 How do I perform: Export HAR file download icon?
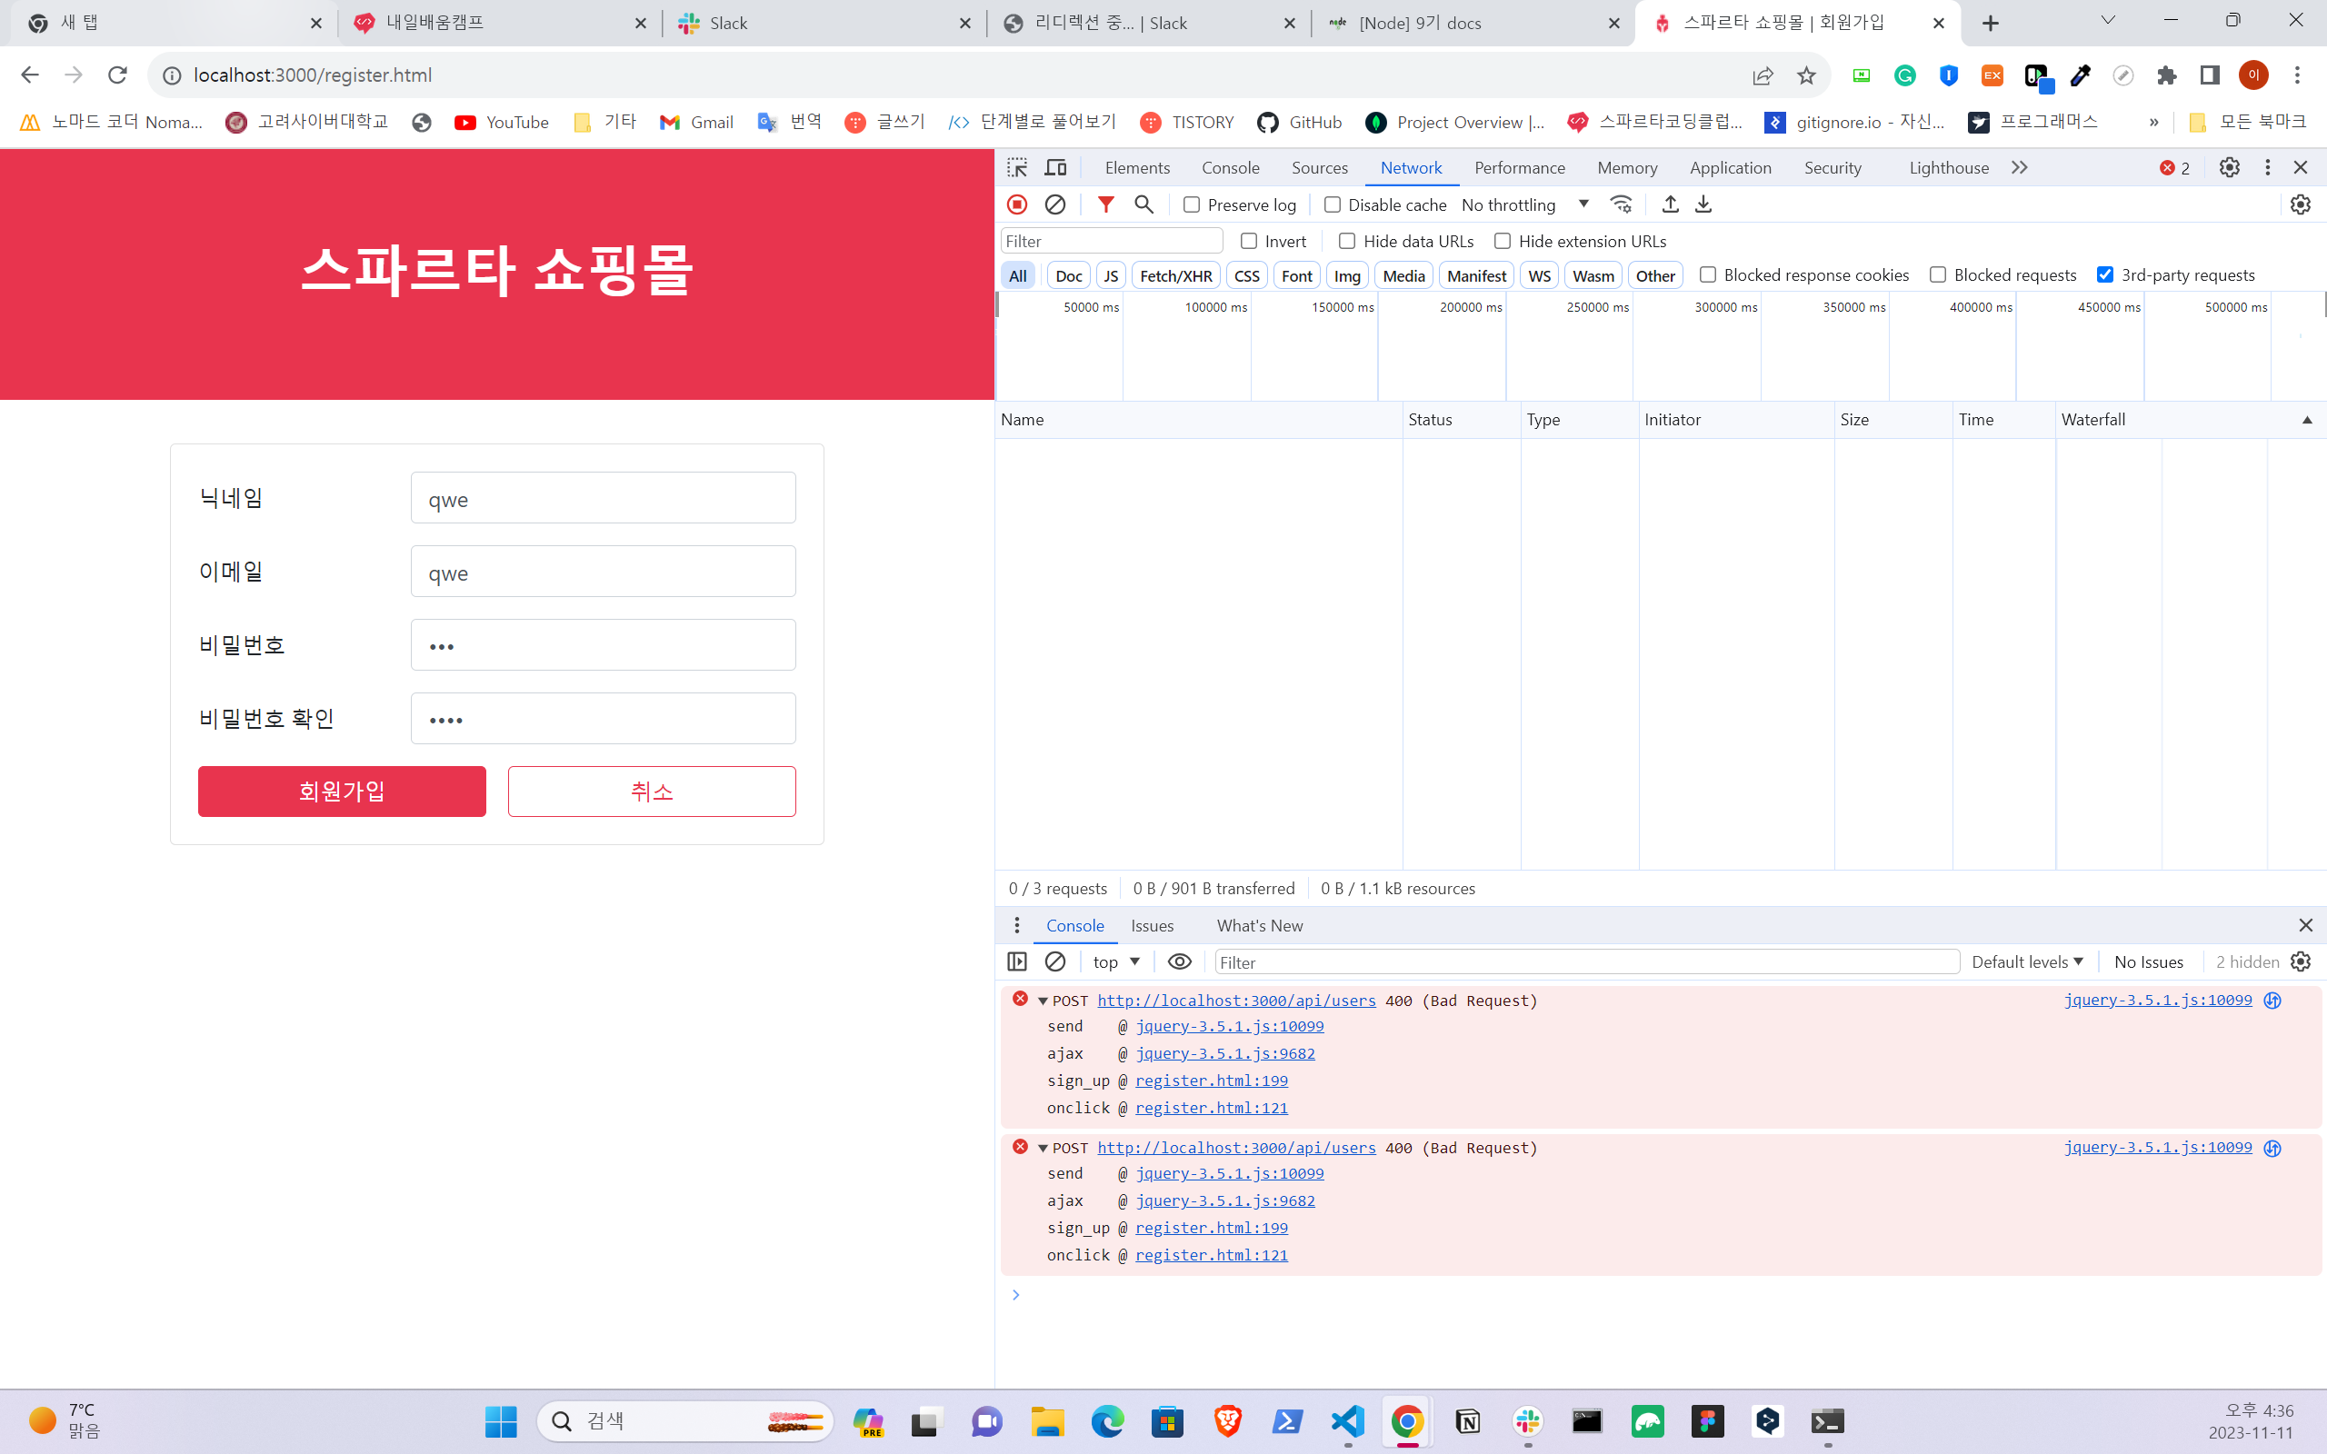click(1703, 204)
